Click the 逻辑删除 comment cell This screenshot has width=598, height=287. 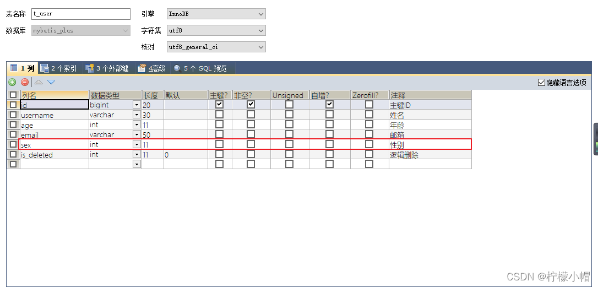pyautogui.click(x=430, y=154)
